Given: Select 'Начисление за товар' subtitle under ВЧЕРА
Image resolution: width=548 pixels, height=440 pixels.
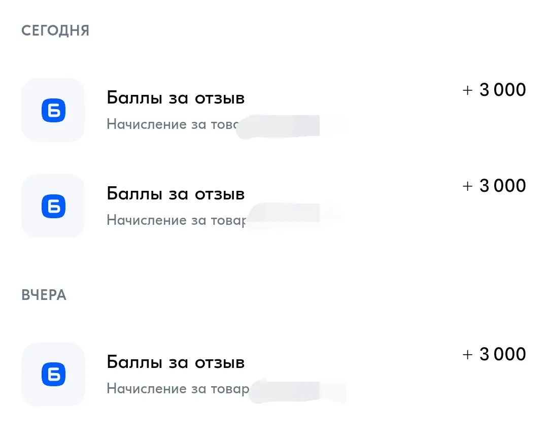Looking at the screenshot, I should click(178, 389).
